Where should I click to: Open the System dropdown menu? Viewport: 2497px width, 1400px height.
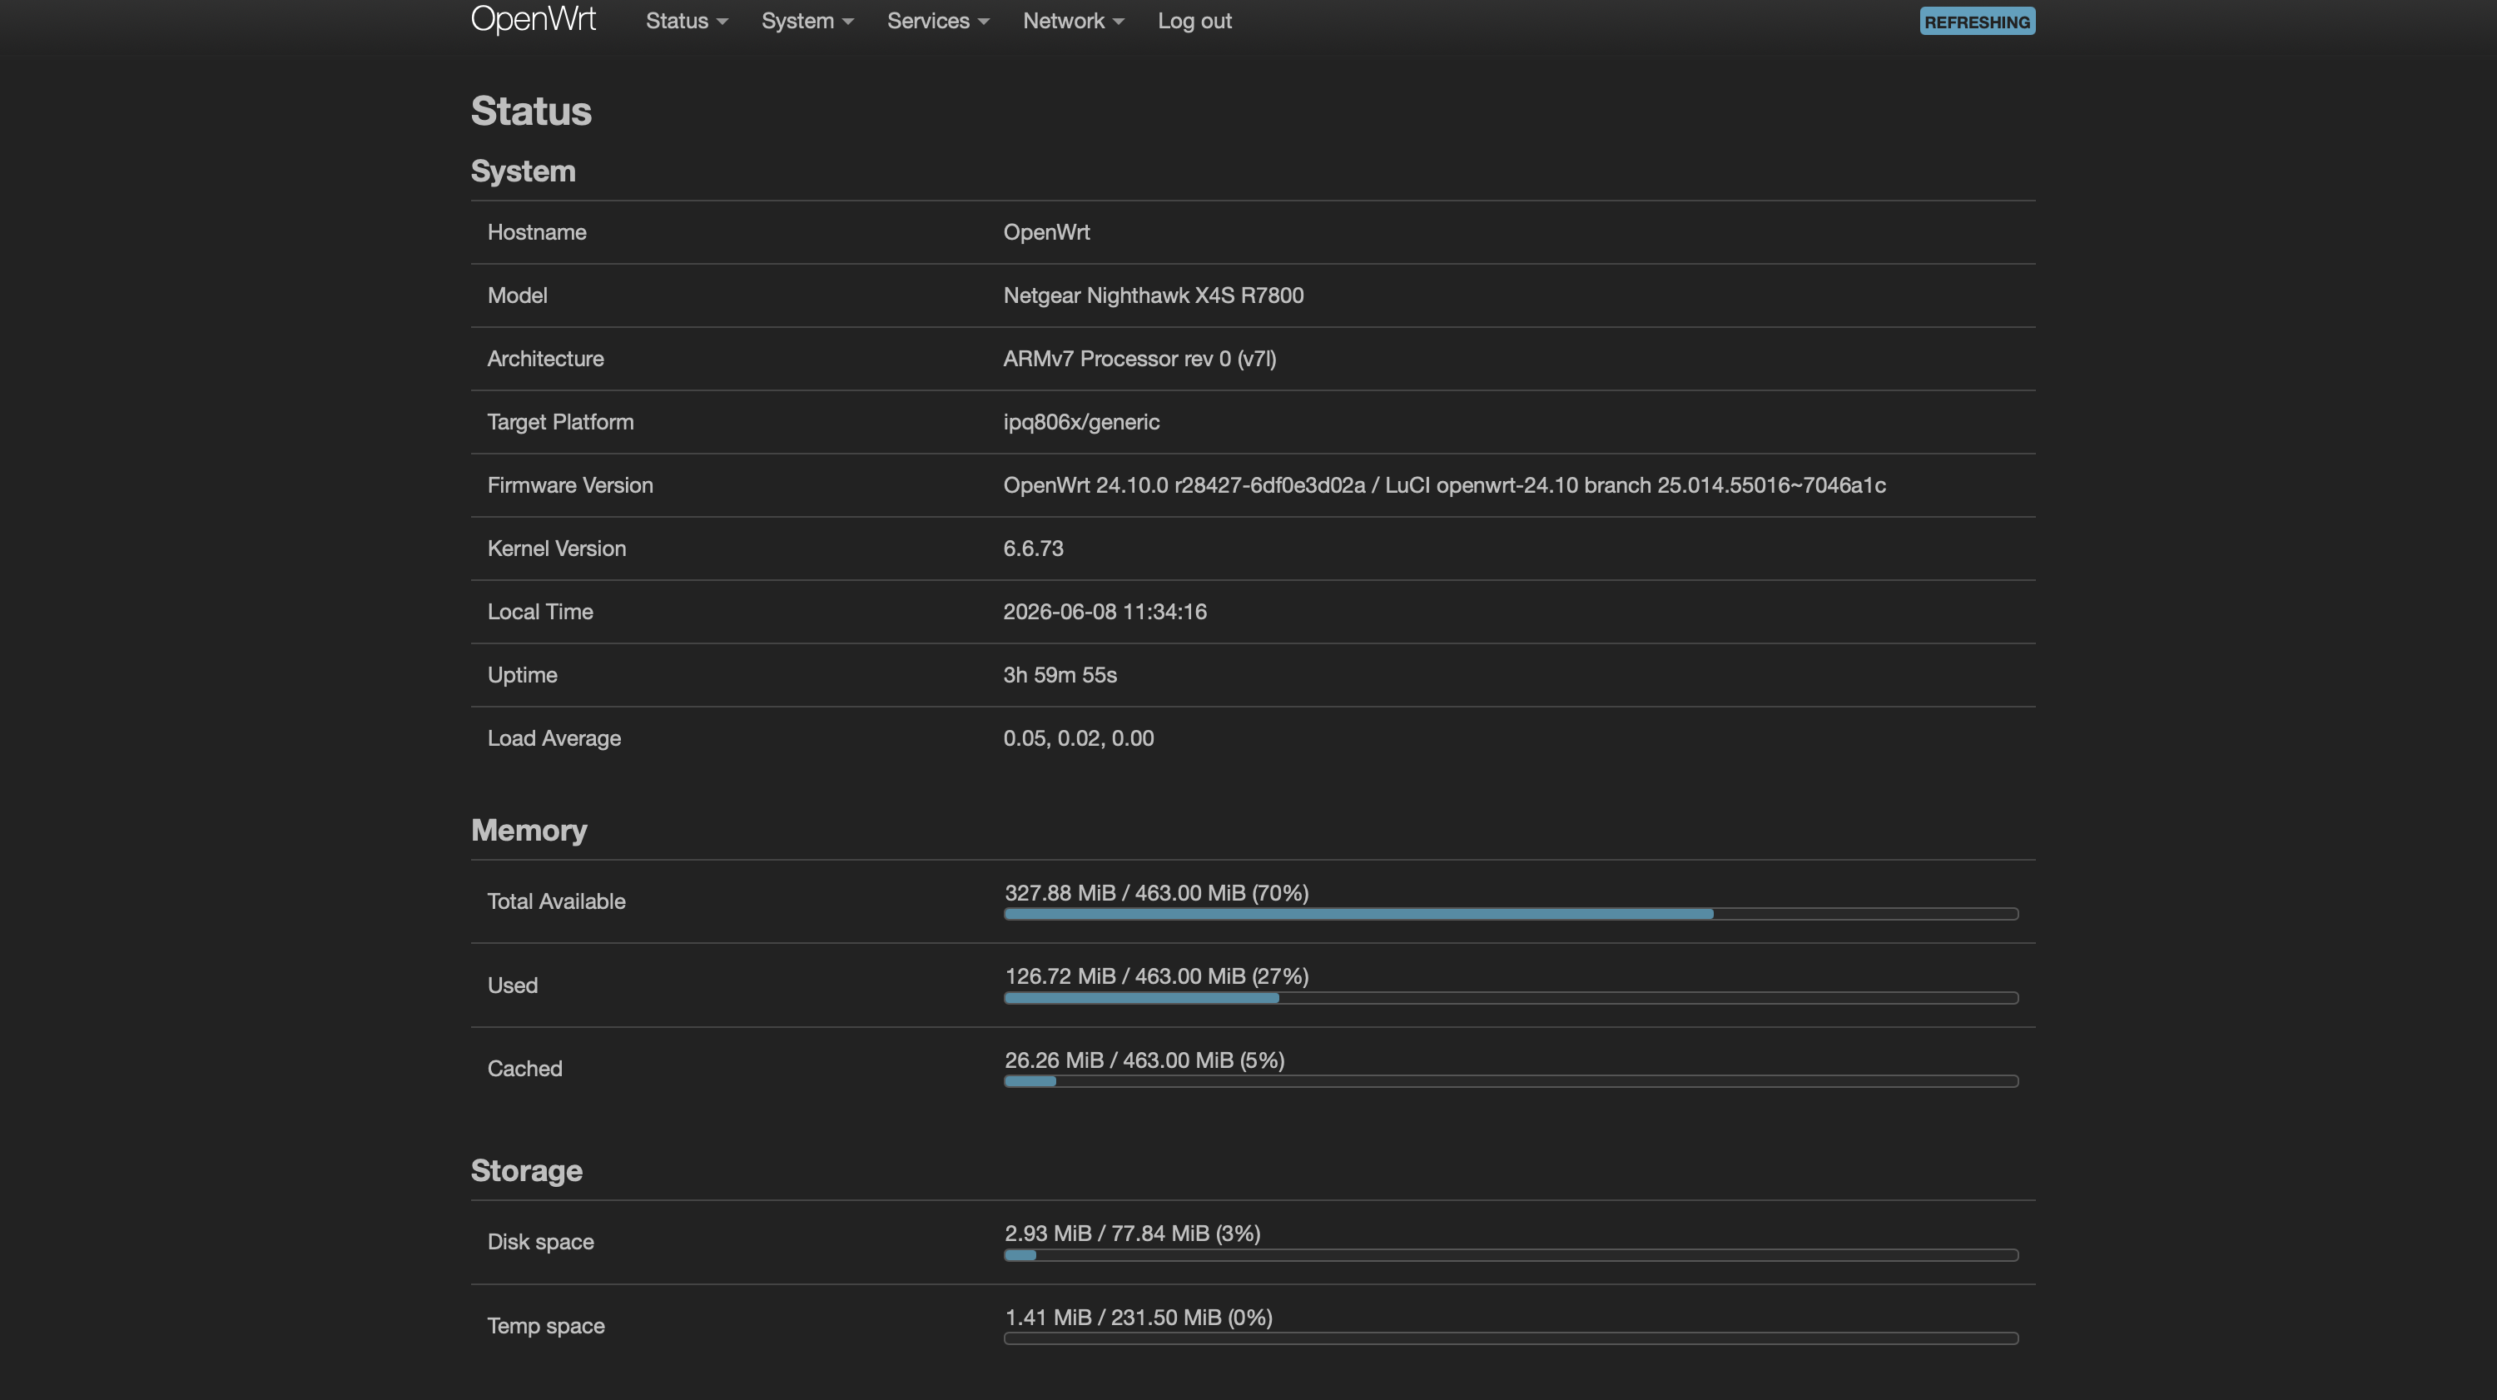click(x=807, y=20)
